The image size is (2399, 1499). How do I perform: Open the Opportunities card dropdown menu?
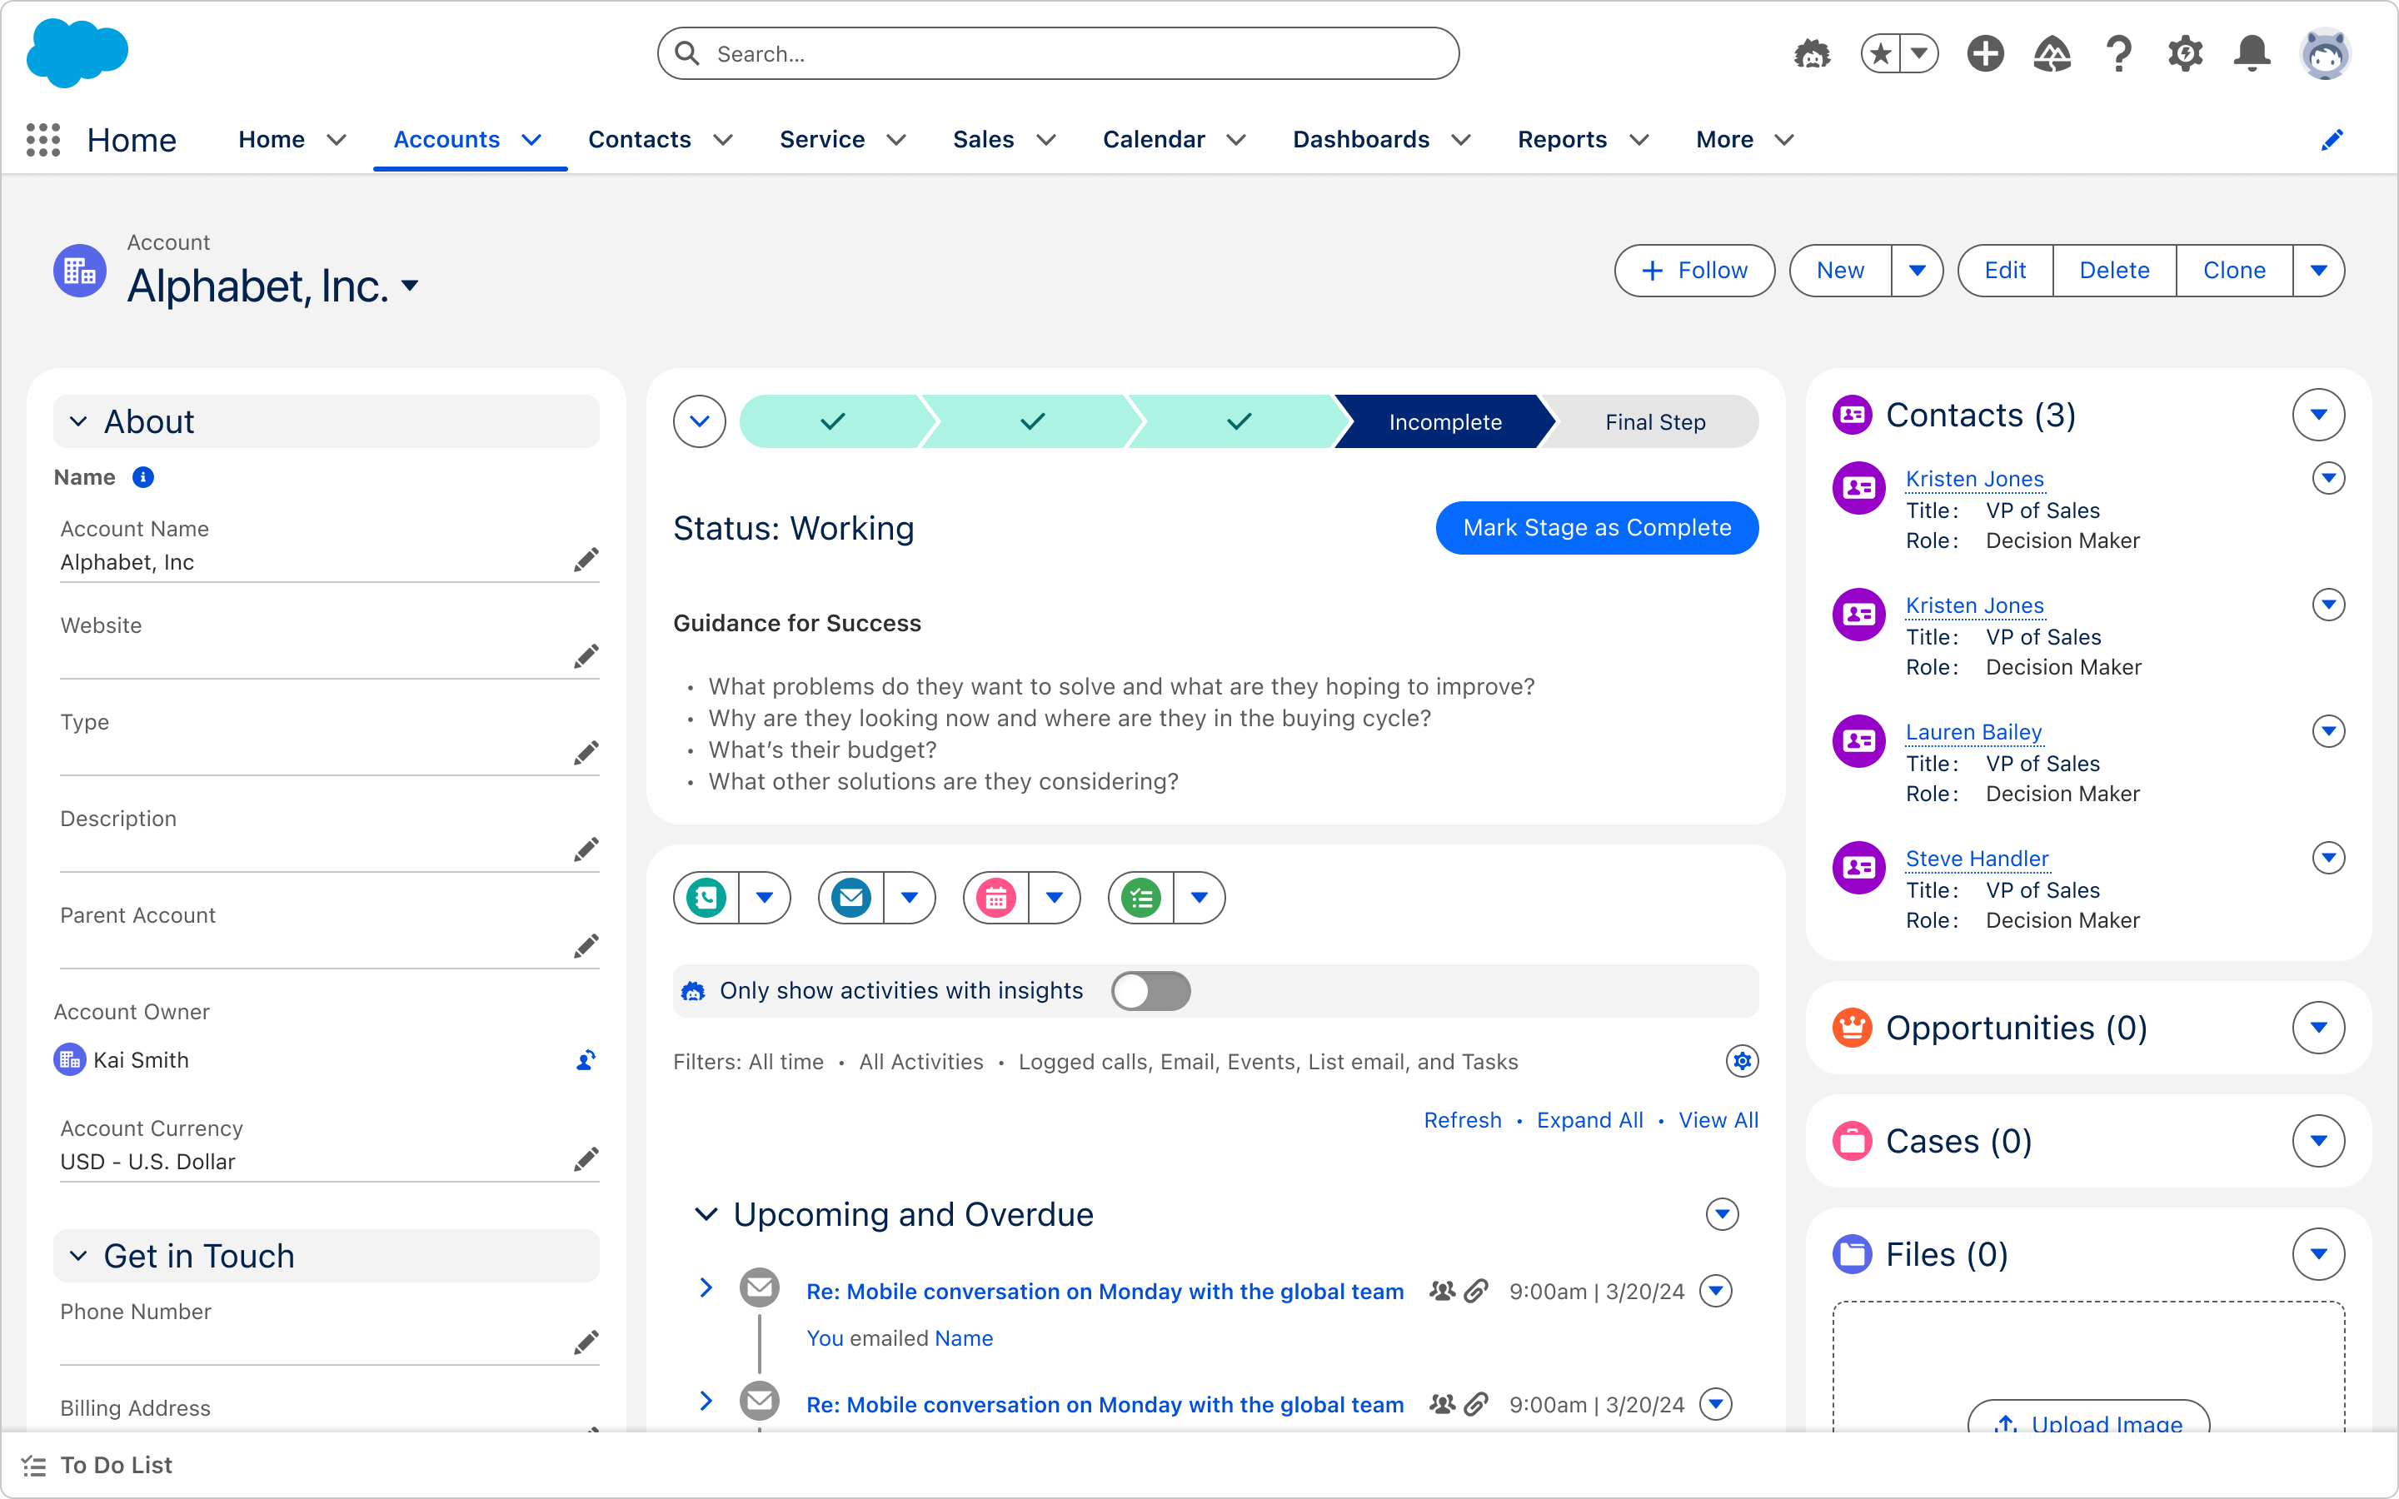pos(2317,1028)
